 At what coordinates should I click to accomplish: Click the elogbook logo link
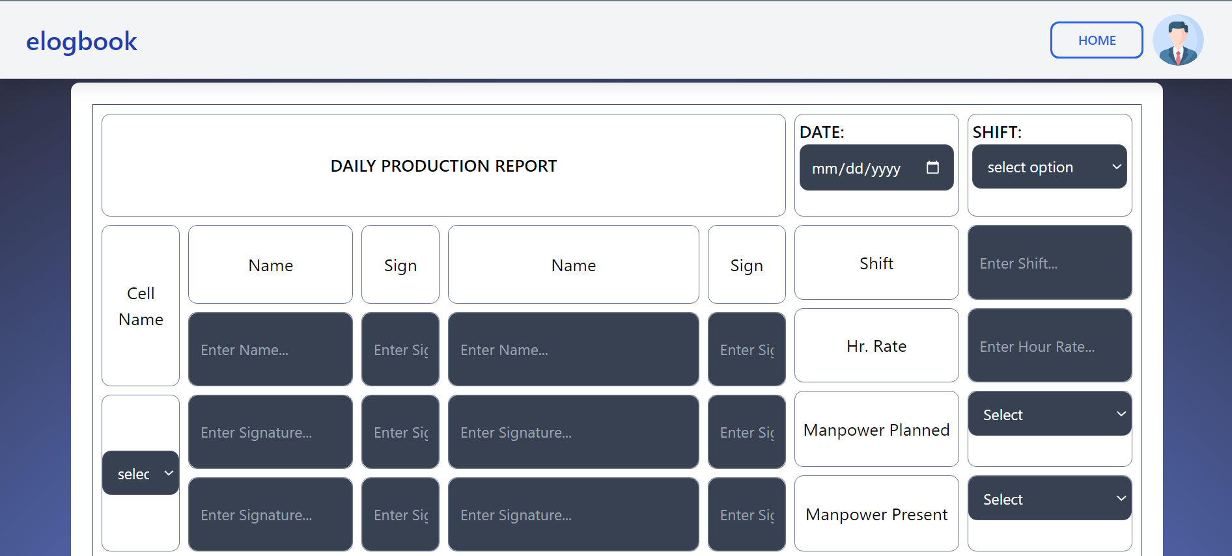[x=81, y=41]
